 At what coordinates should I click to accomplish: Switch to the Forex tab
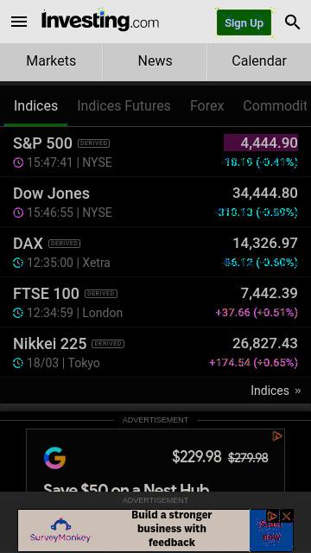tap(207, 105)
